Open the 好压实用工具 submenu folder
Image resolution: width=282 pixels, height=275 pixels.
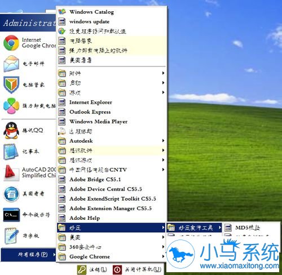click(x=194, y=228)
